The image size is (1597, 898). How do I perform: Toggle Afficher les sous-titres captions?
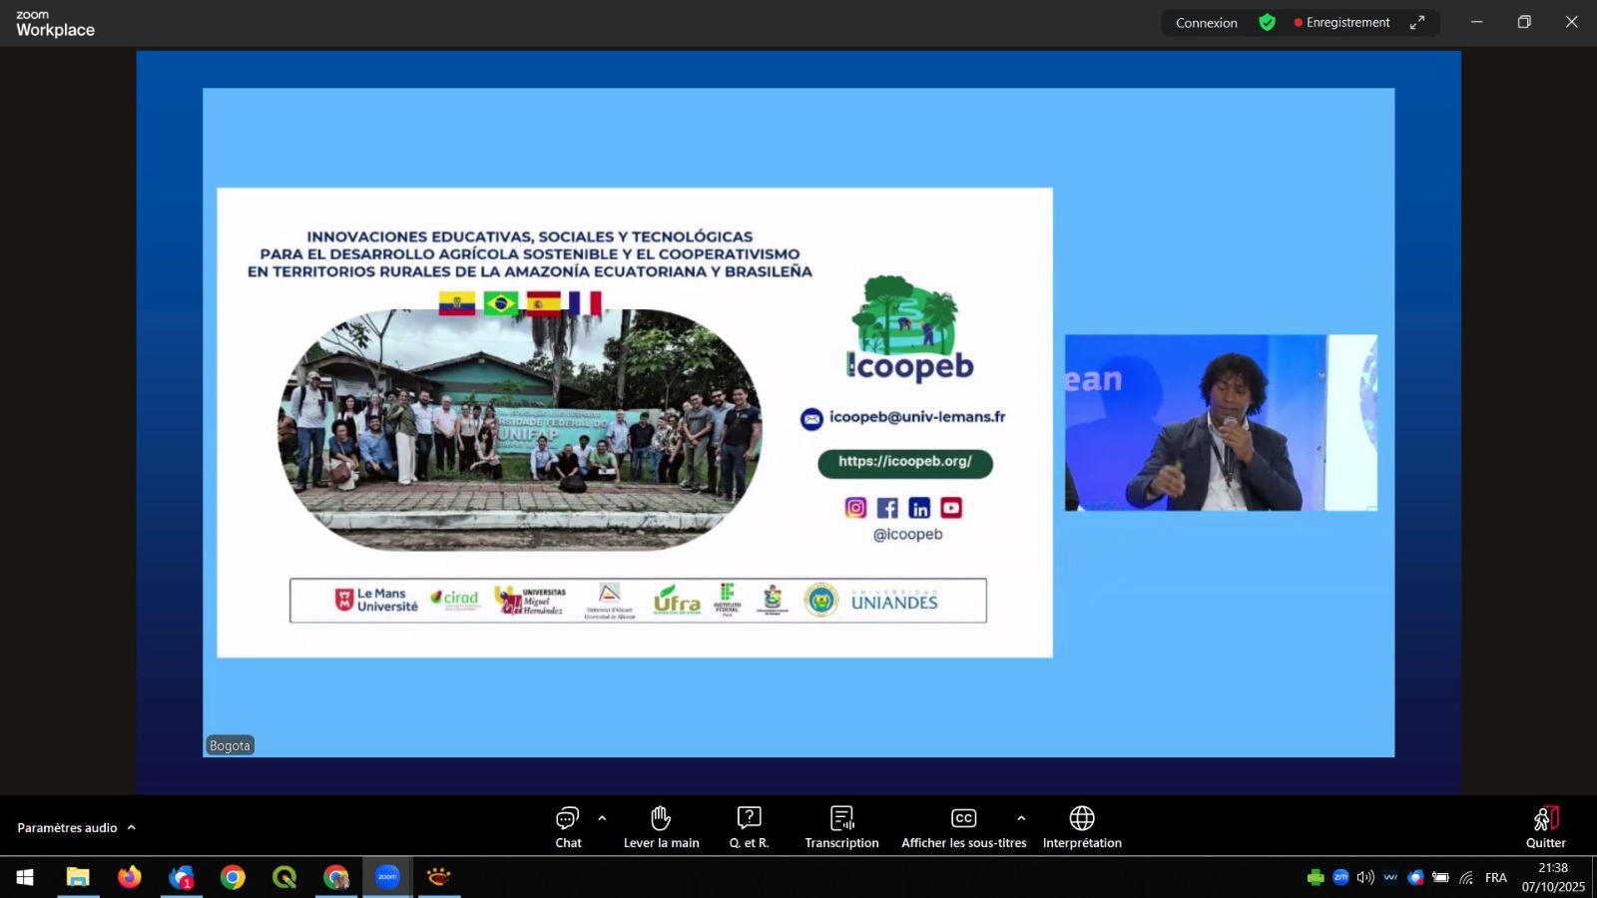(963, 827)
